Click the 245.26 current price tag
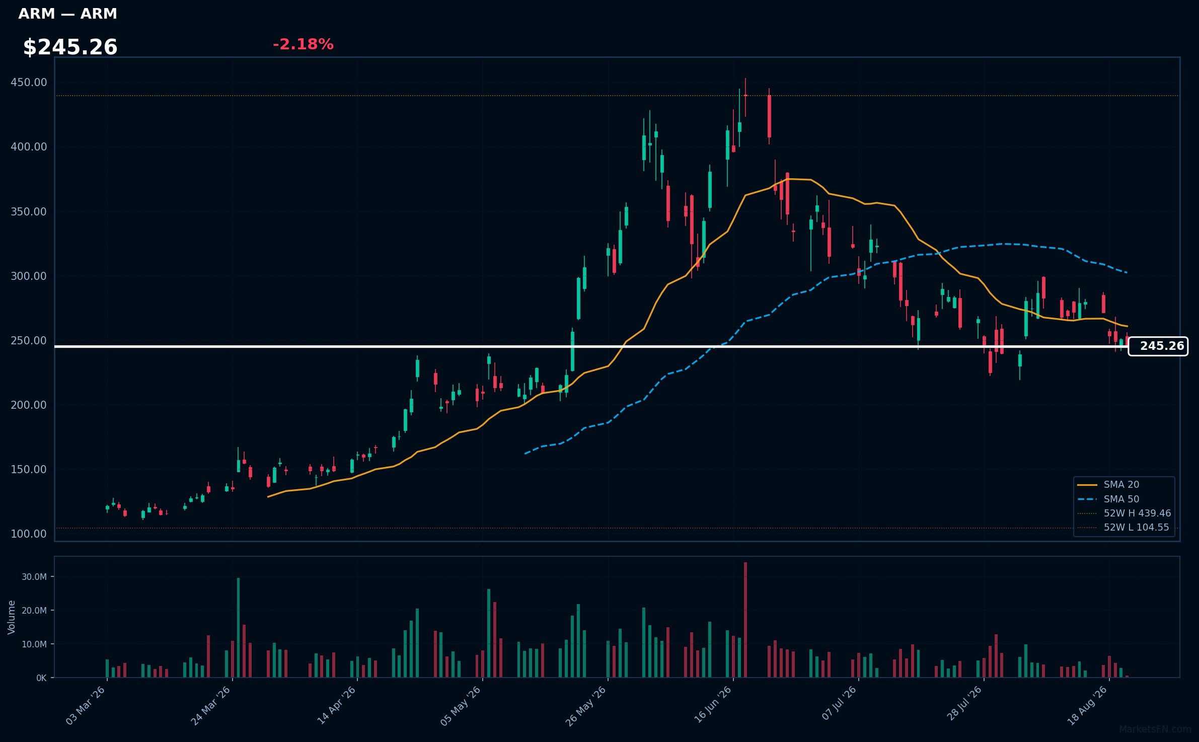Viewport: 1199px width, 742px height. tap(1158, 346)
